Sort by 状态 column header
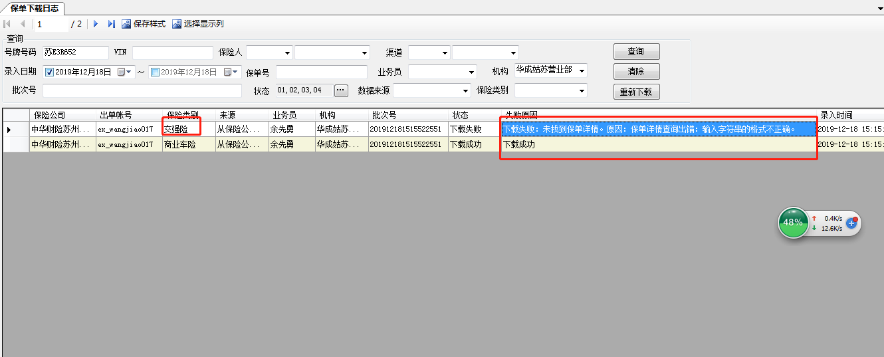Viewport: 884px width, 357px height. coord(475,115)
